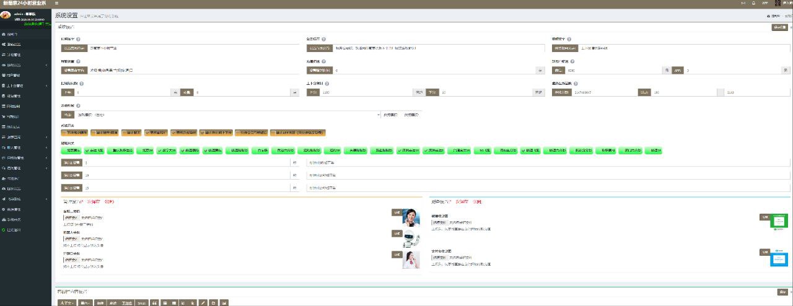This screenshot has height=306, width=793.
Task: Click the insert image icon in editor toolbar
Action: [x=224, y=303]
